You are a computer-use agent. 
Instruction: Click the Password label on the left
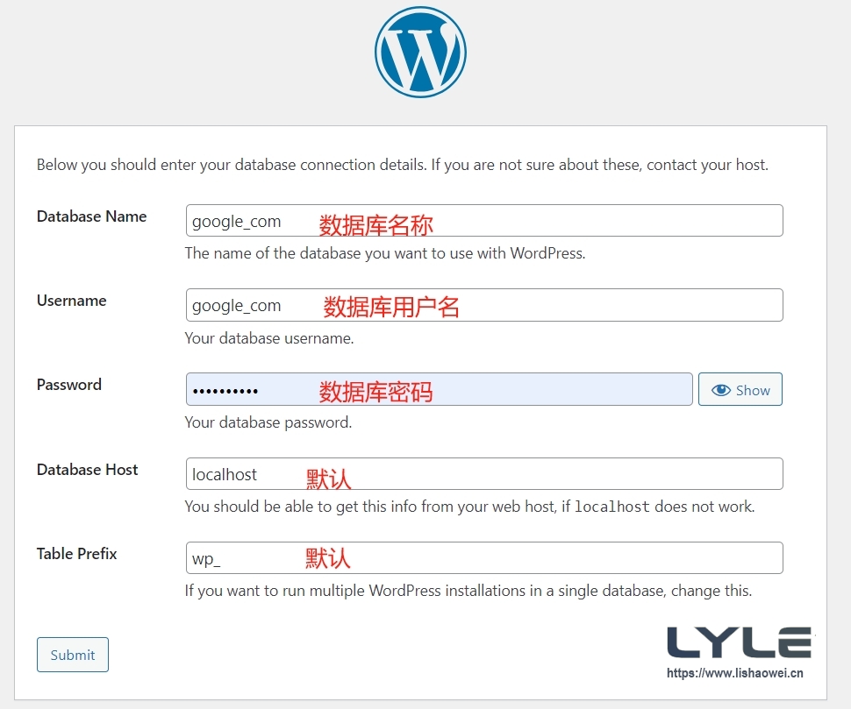pos(68,385)
